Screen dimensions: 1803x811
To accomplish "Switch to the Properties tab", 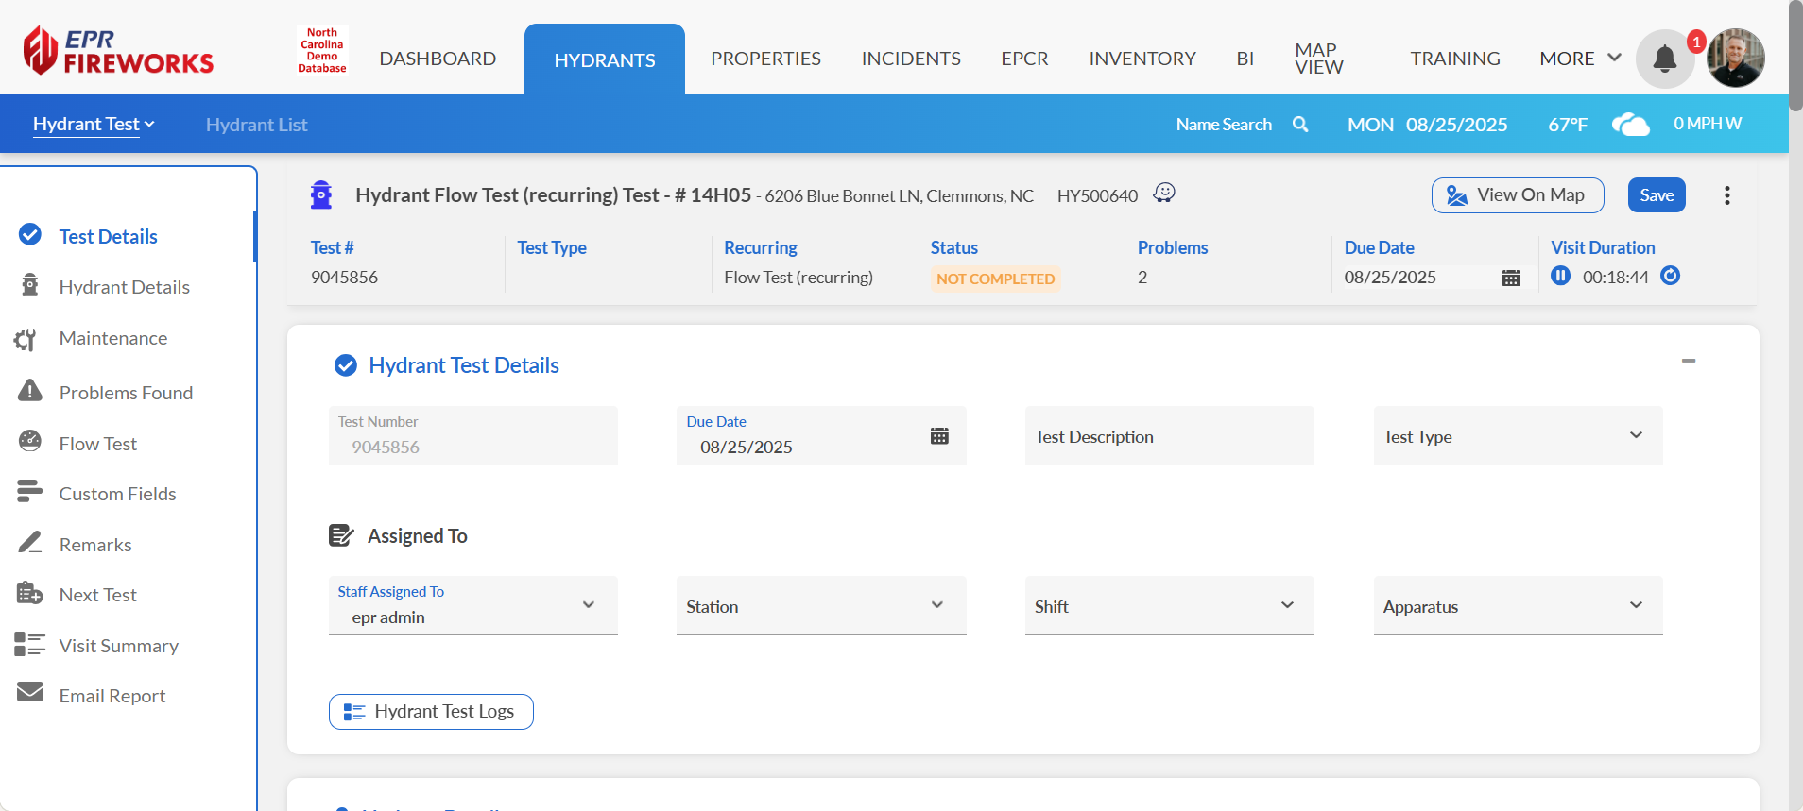I will [765, 59].
